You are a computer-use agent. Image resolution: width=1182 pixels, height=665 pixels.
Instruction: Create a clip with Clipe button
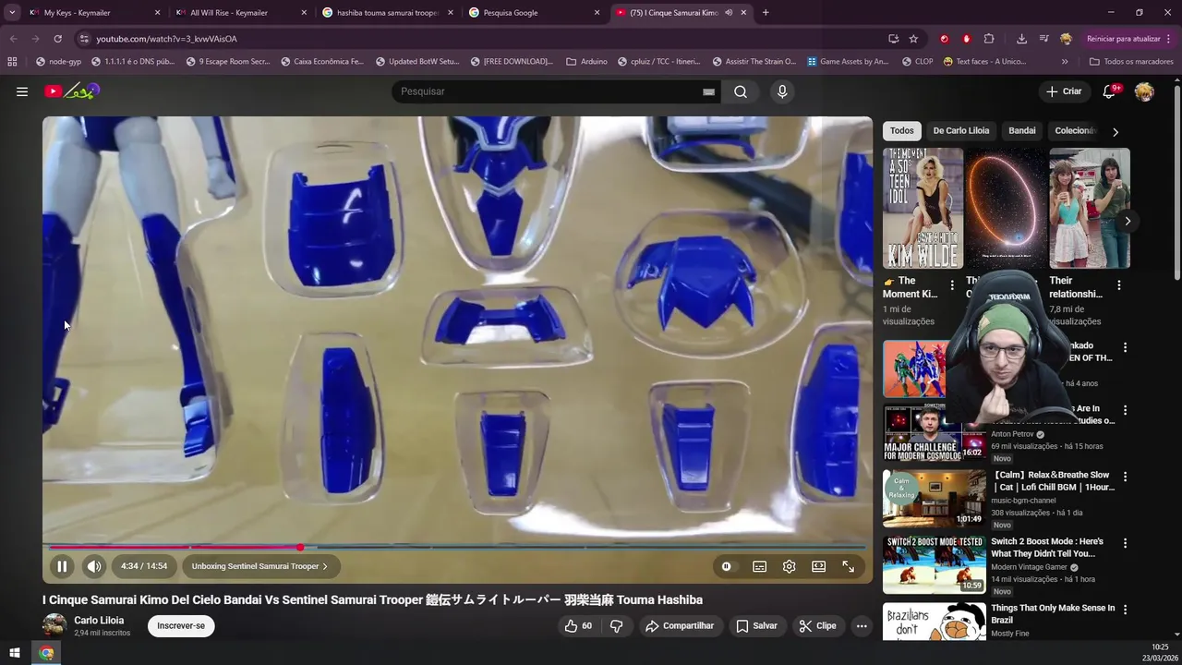point(817,625)
